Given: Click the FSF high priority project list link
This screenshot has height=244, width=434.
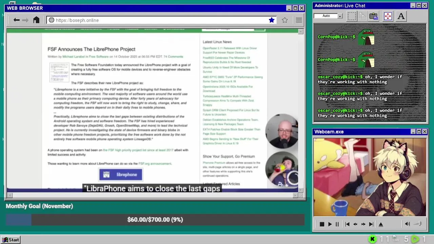Looking at the screenshot, I should click(x=138, y=150).
